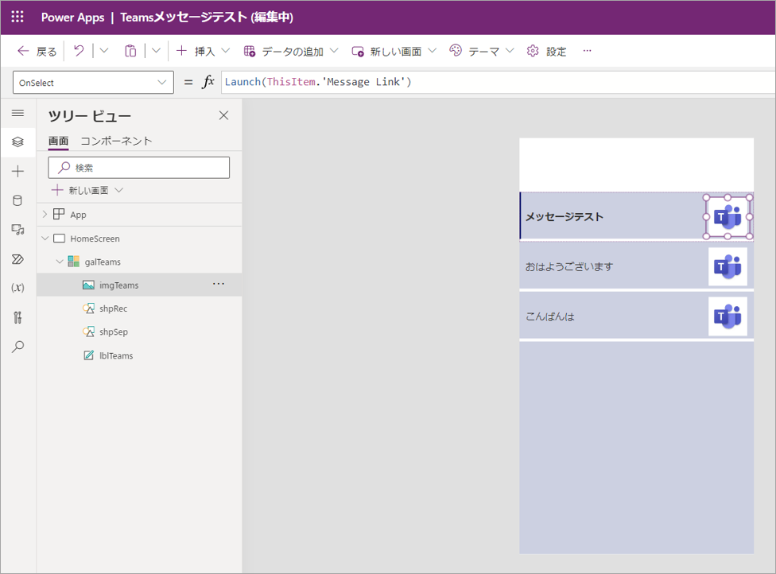Open imgTeams more options ellipsis
Viewport: 776px width, 574px height.
coord(218,284)
